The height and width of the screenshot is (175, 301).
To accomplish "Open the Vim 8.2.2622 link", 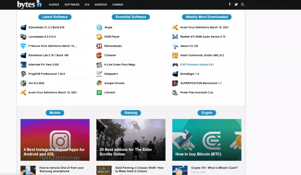I will pyautogui.click(x=36, y=83).
